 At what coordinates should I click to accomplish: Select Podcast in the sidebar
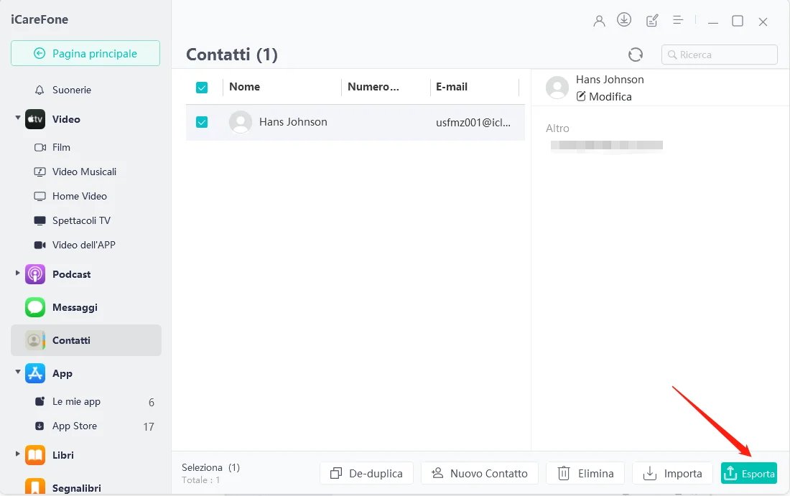coord(72,274)
